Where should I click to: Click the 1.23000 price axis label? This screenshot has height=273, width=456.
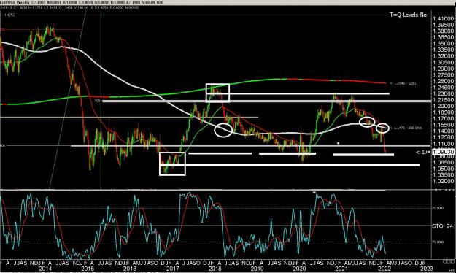coord(444,93)
